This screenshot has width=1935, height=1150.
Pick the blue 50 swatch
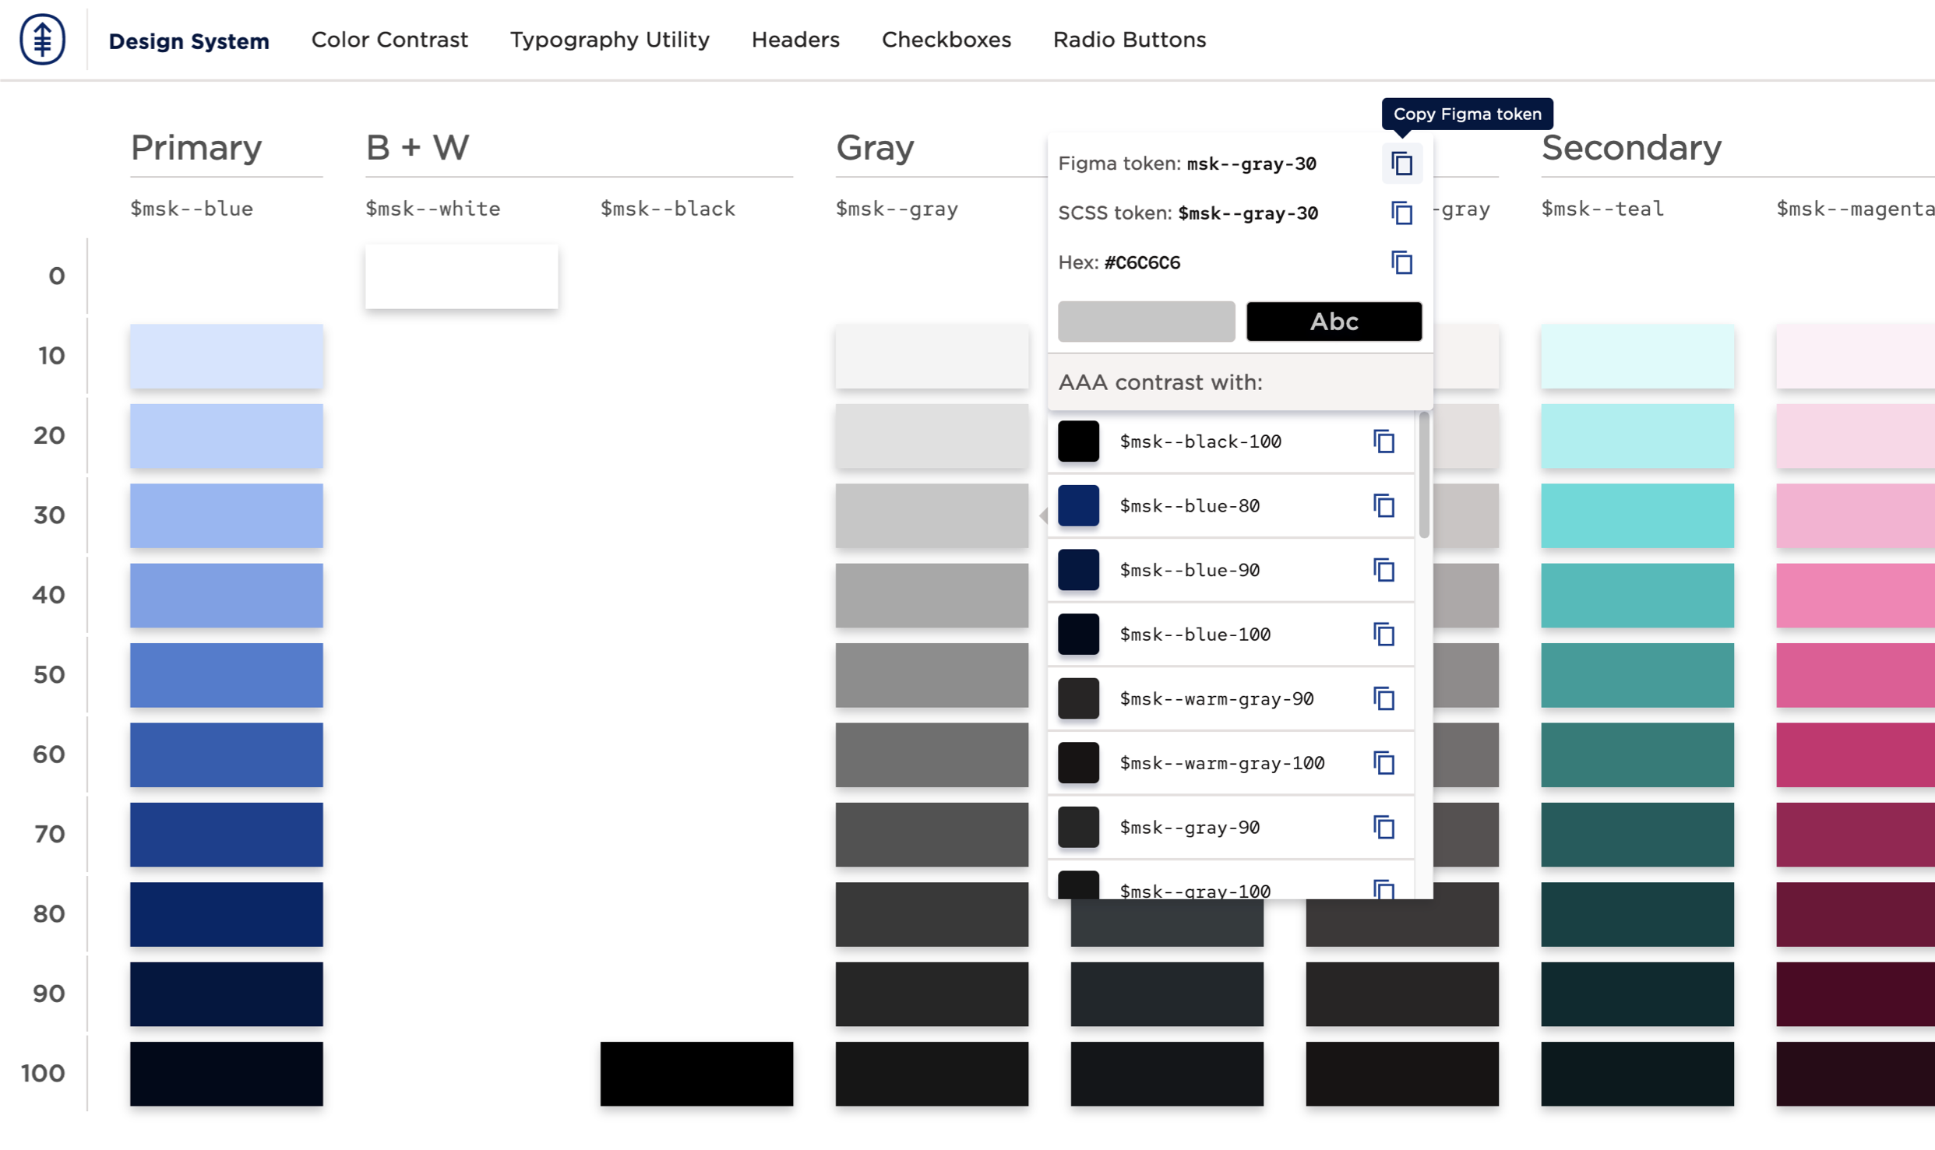(x=227, y=675)
